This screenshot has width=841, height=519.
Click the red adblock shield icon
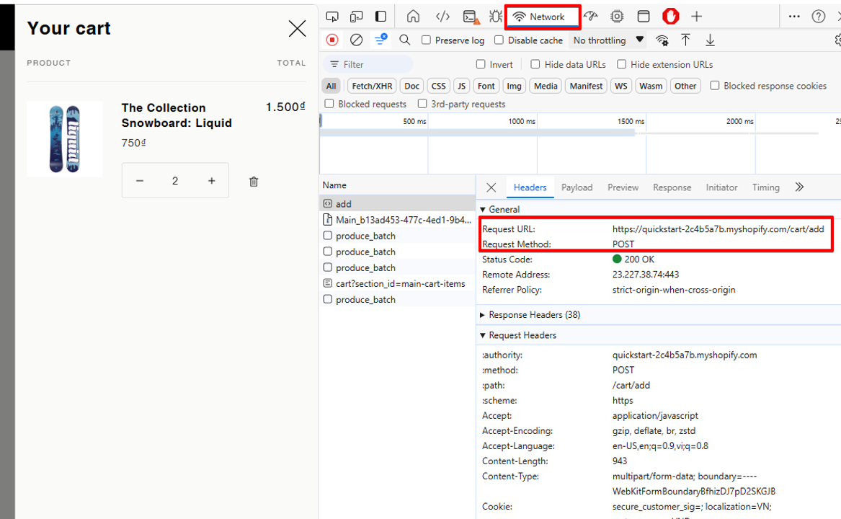pos(670,17)
